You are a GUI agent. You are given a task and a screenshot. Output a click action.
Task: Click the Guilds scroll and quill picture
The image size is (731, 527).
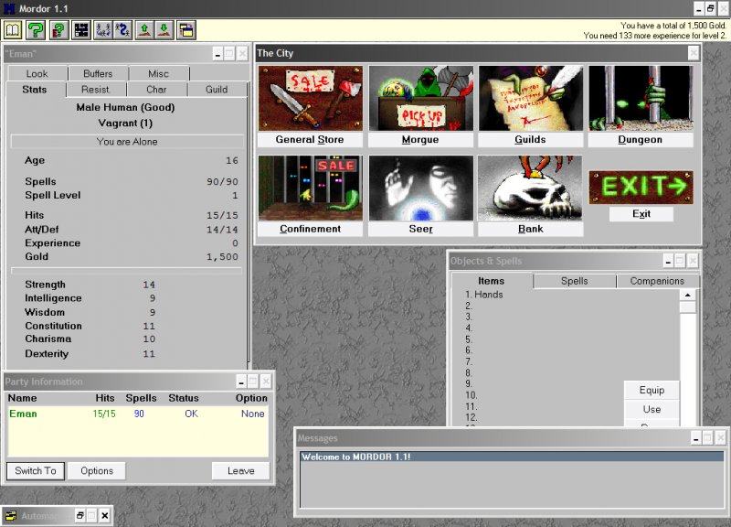(x=531, y=98)
